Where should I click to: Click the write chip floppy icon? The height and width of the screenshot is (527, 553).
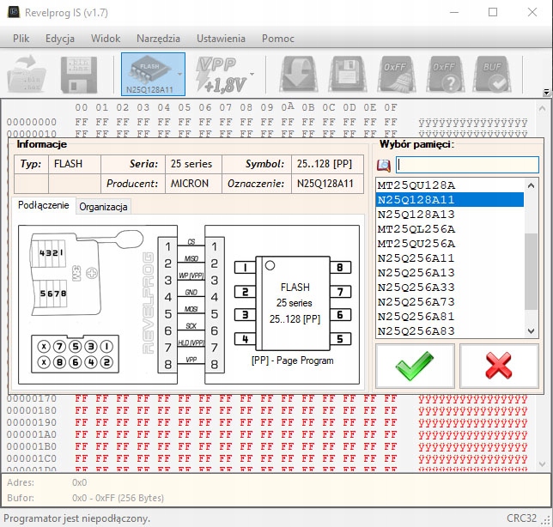(x=349, y=74)
